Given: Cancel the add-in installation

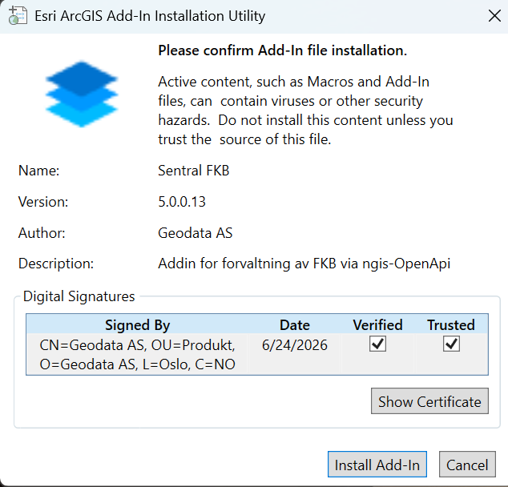Looking at the screenshot, I should tap(467, 465).
